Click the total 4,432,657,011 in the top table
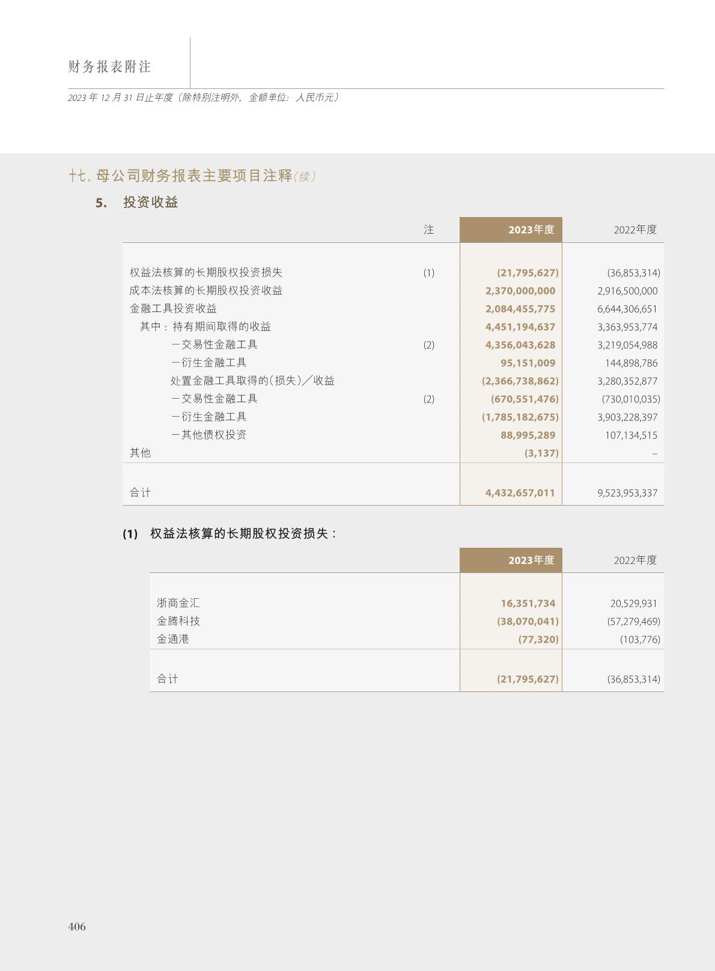Image resolution: width=715 pixels, height=971 pixels. click(x=520, y=493)
